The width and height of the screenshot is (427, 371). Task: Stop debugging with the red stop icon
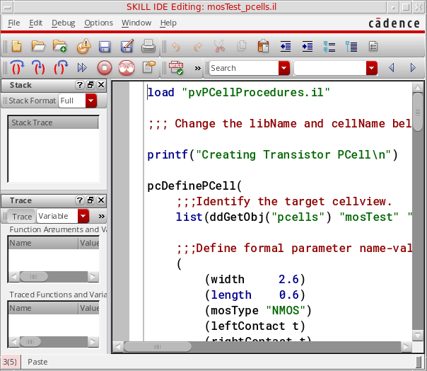105,68
